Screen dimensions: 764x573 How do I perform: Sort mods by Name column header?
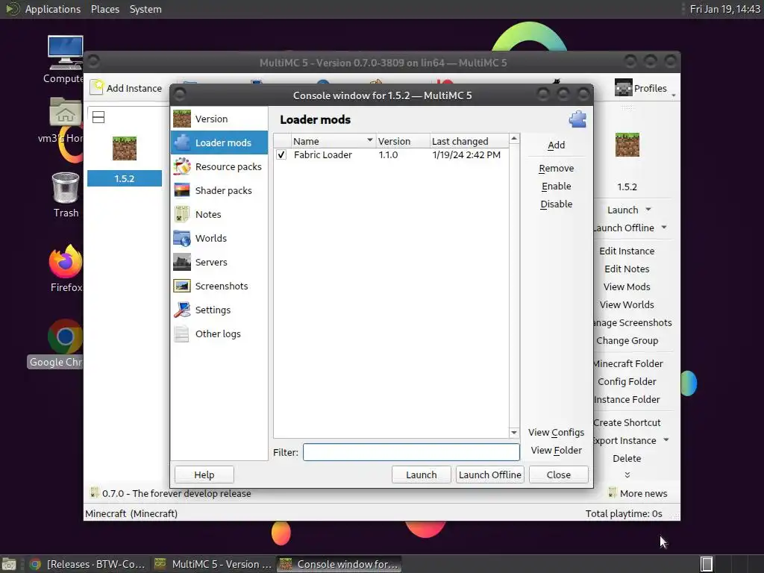point(333,141)
